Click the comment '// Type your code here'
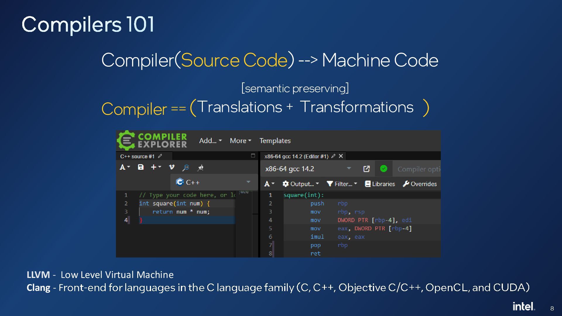This screenshot has height=316, width=562. 178,195
